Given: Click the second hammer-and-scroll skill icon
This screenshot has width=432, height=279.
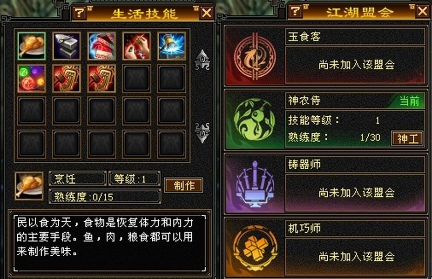Looking at the screenshot, I should click(x=101, y=79).
